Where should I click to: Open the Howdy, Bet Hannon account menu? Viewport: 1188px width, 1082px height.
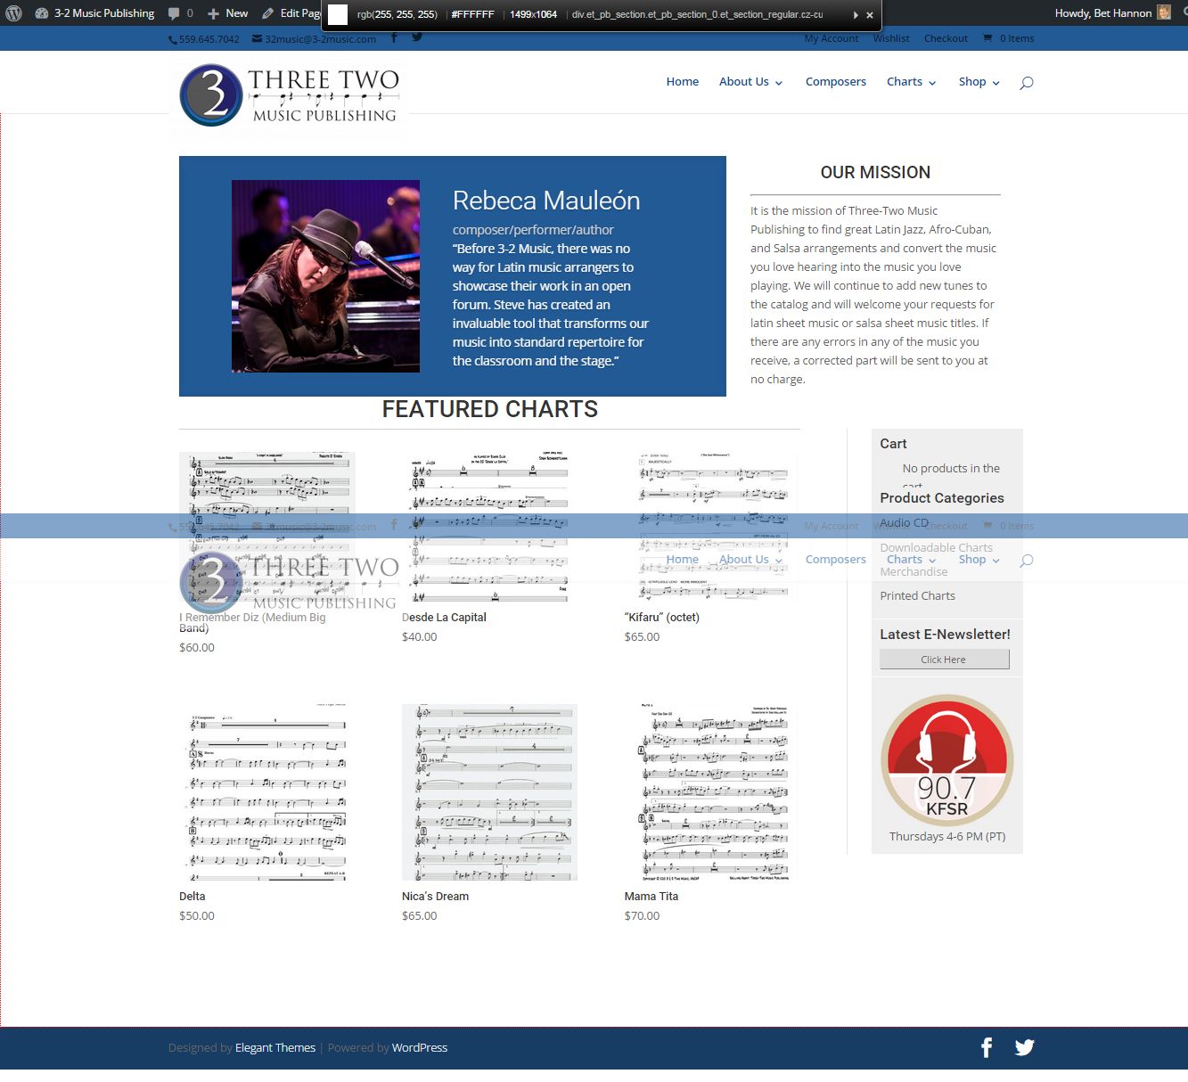click(x=1112, y=13)
